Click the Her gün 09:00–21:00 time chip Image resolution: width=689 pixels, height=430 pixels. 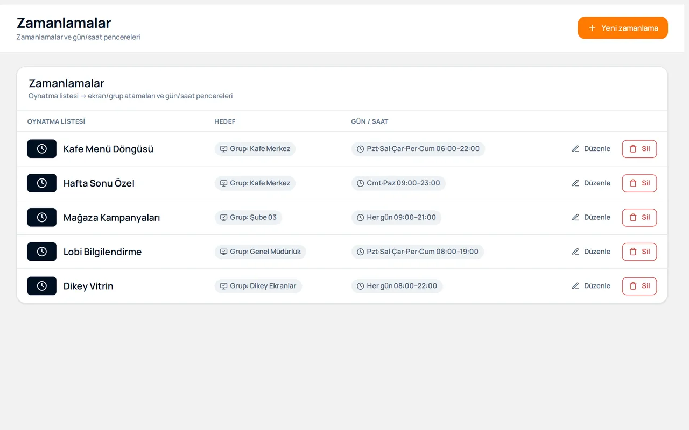point(396,217)
